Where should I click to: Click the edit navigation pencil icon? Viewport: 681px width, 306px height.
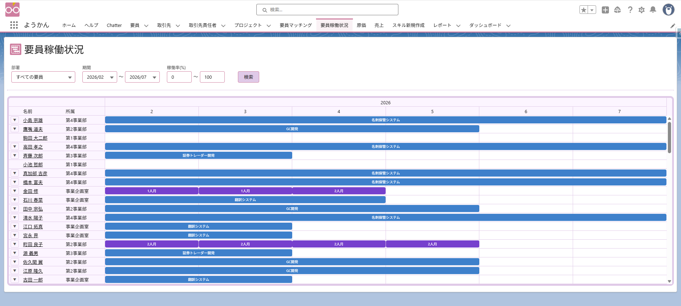point(672,26)
